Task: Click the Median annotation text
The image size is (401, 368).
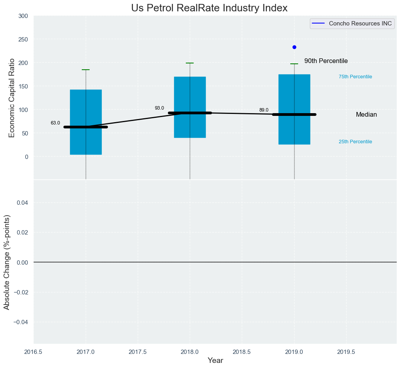Action: click(366, 115)
